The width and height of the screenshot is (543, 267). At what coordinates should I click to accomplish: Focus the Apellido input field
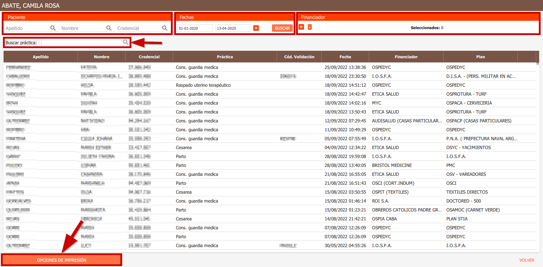coord(27,28)
